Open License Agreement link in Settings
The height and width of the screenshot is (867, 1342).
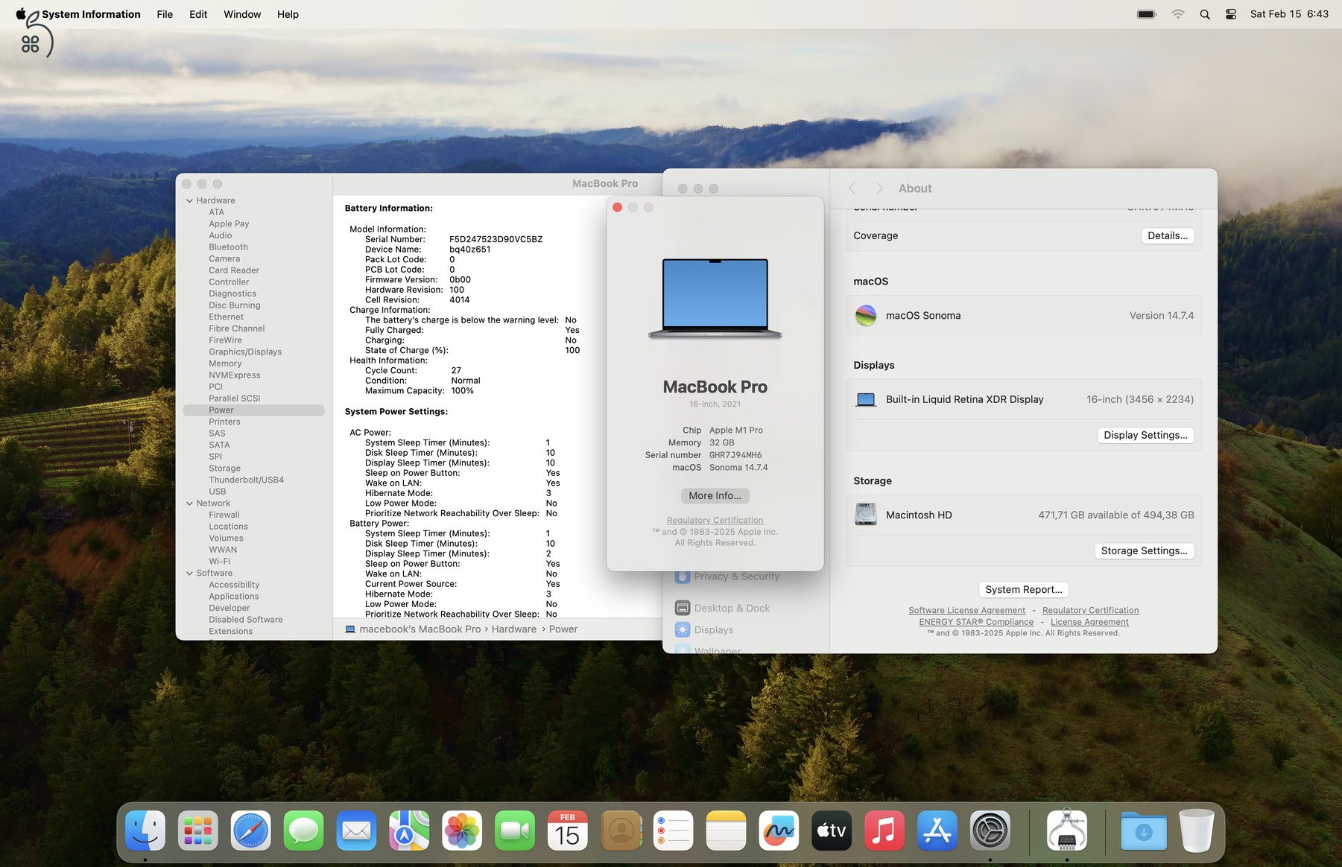(x=1089, y=622)
